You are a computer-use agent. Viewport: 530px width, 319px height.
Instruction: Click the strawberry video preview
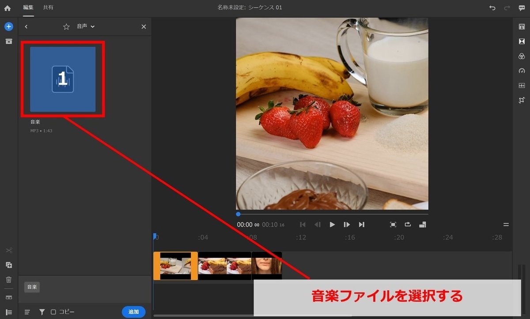332,113
